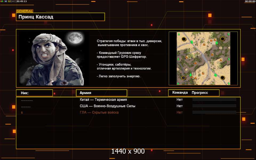Select the 'США — Военно-Воздушные Силы' row
This screenshot has width=256, height=160.
point(107,106)
